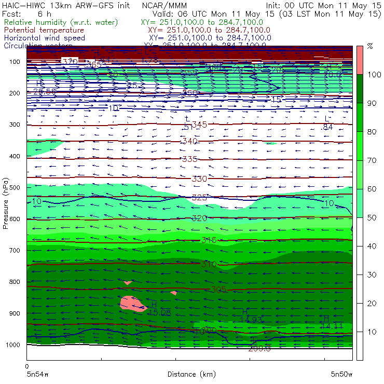Click the '310' potential temperature contour label
This screenshot has width=384, height=384.
pyautogui.click(x=209, y=264)
